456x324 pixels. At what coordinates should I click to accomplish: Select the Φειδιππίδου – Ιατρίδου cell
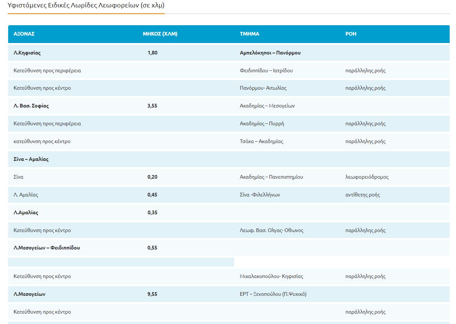[x=266, y=70]
